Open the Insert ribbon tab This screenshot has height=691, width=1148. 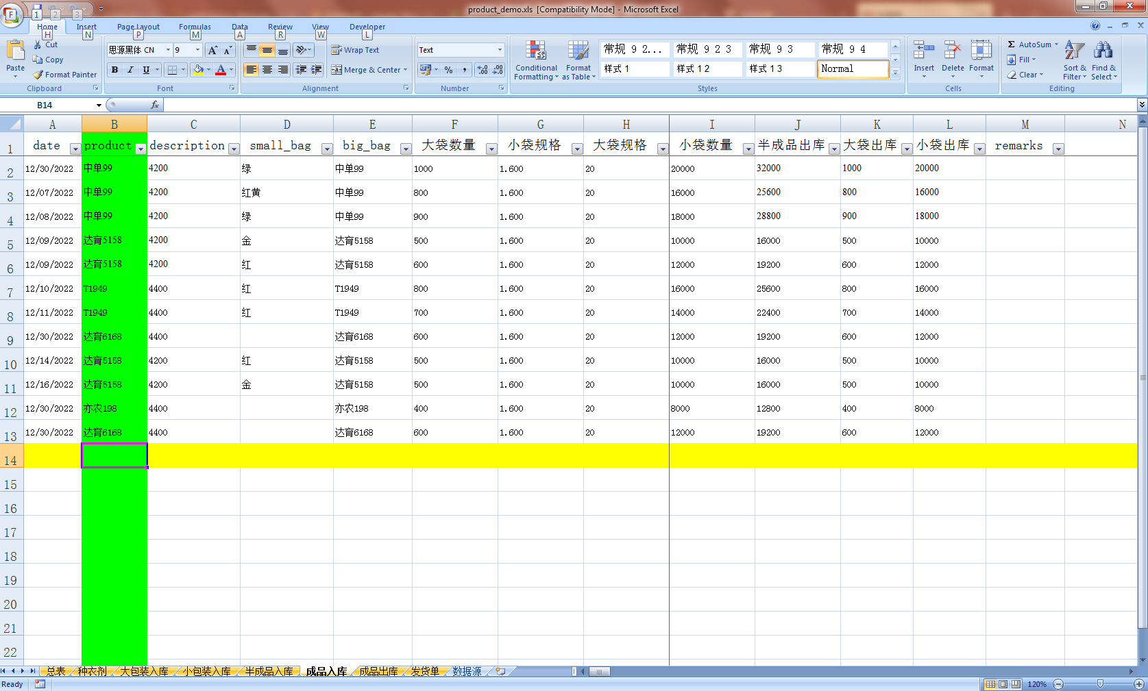click(86, 27)
